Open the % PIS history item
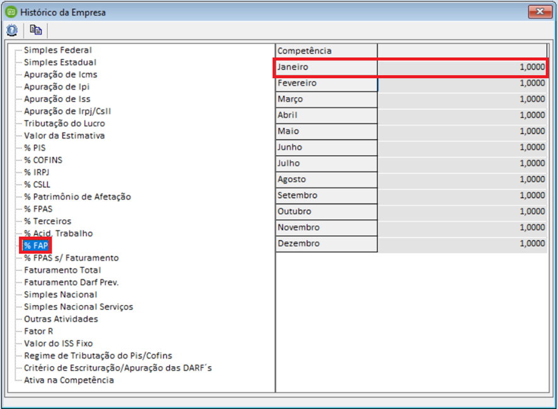558x409 pixels. 34,147
